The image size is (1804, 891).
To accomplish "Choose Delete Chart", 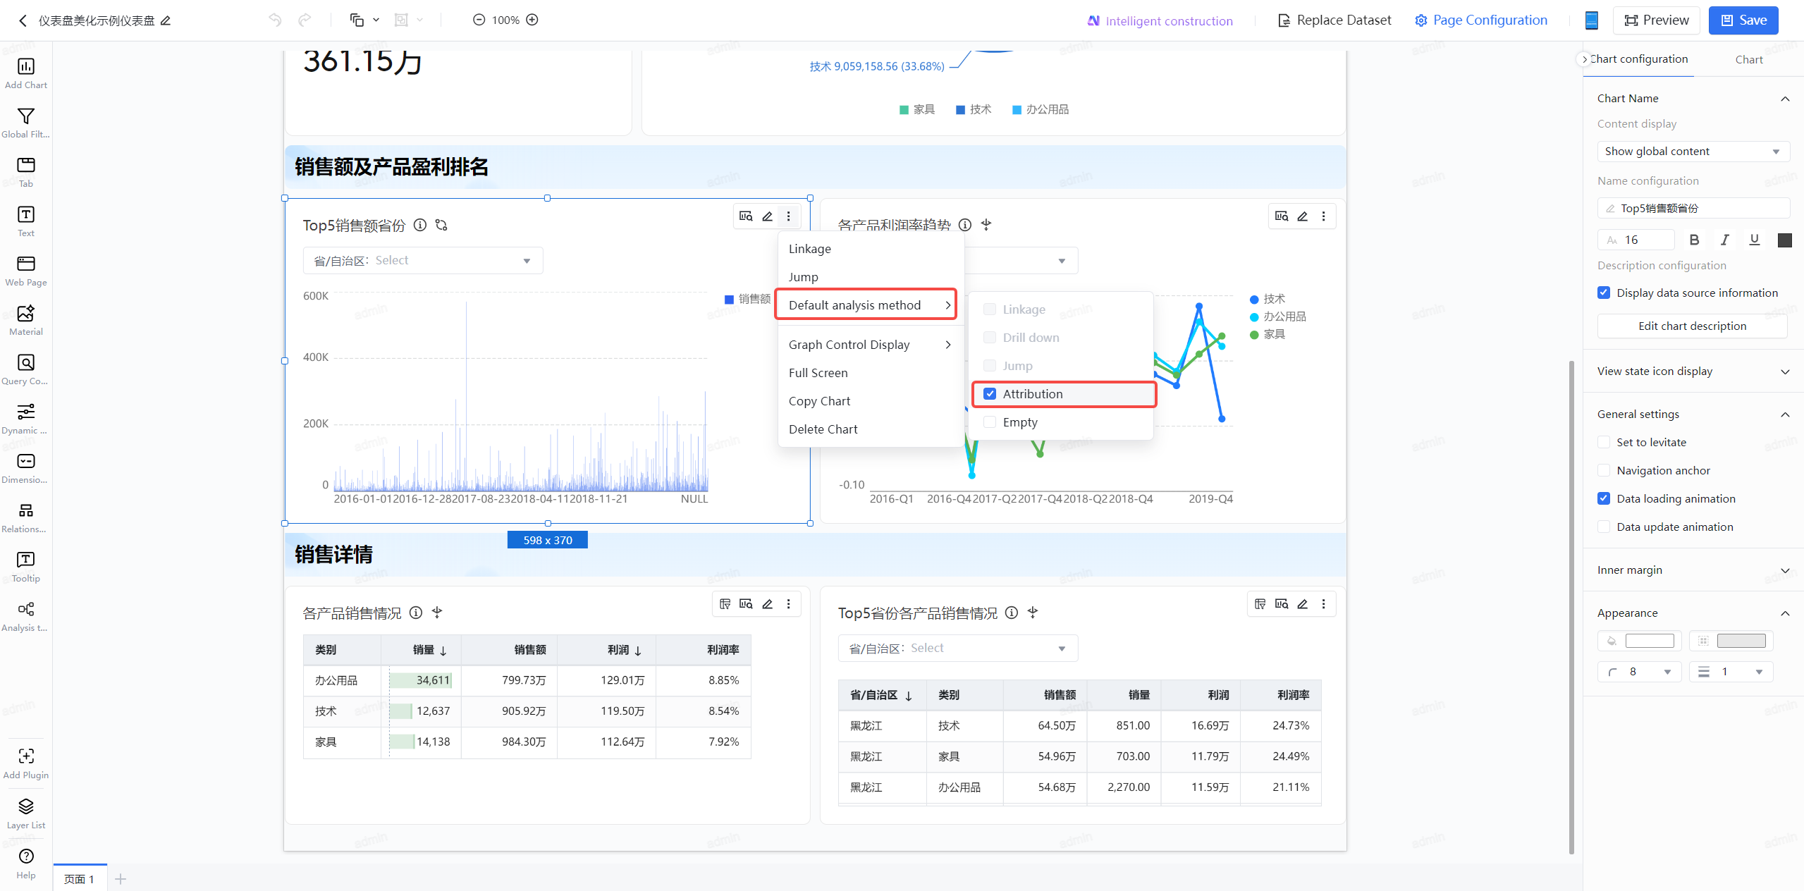I will 871,429.
